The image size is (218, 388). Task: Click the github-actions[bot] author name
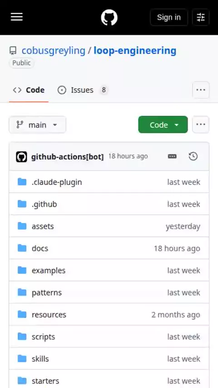click(67, 157)
